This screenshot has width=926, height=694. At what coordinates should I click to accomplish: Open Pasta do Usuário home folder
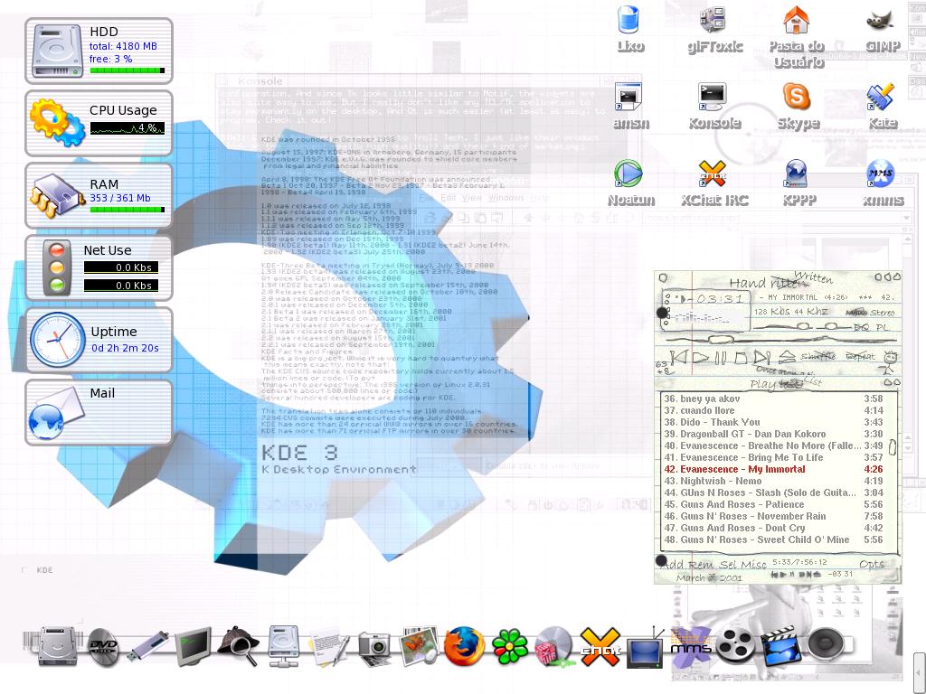point(797,36)
